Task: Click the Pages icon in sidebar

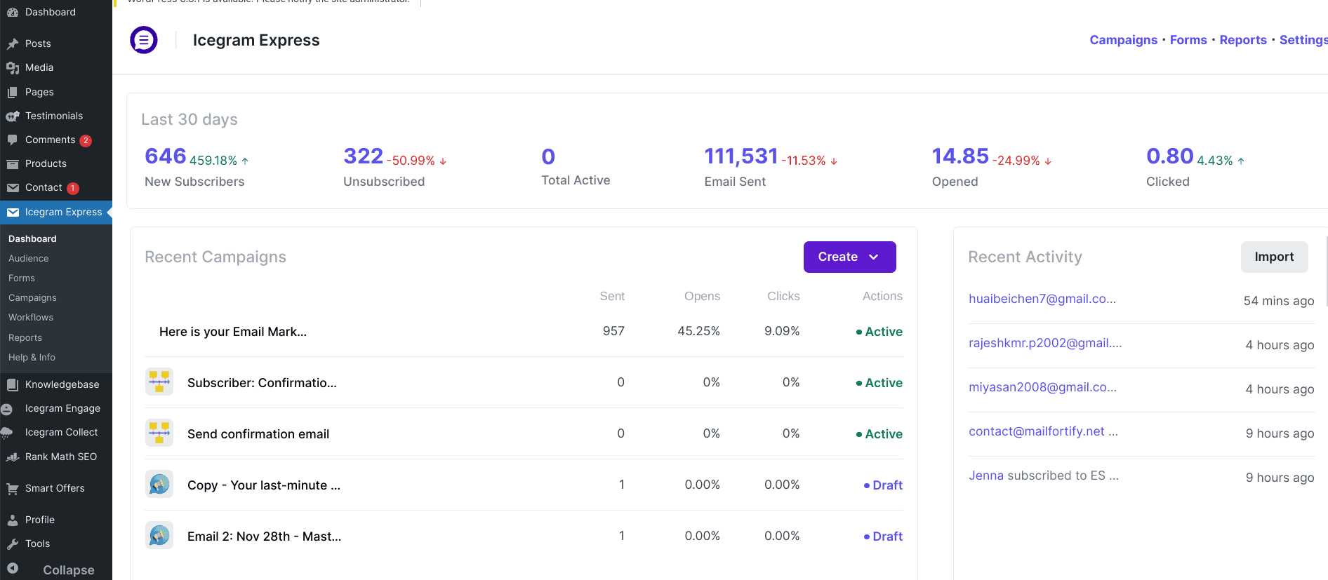Action: (13, 92)
